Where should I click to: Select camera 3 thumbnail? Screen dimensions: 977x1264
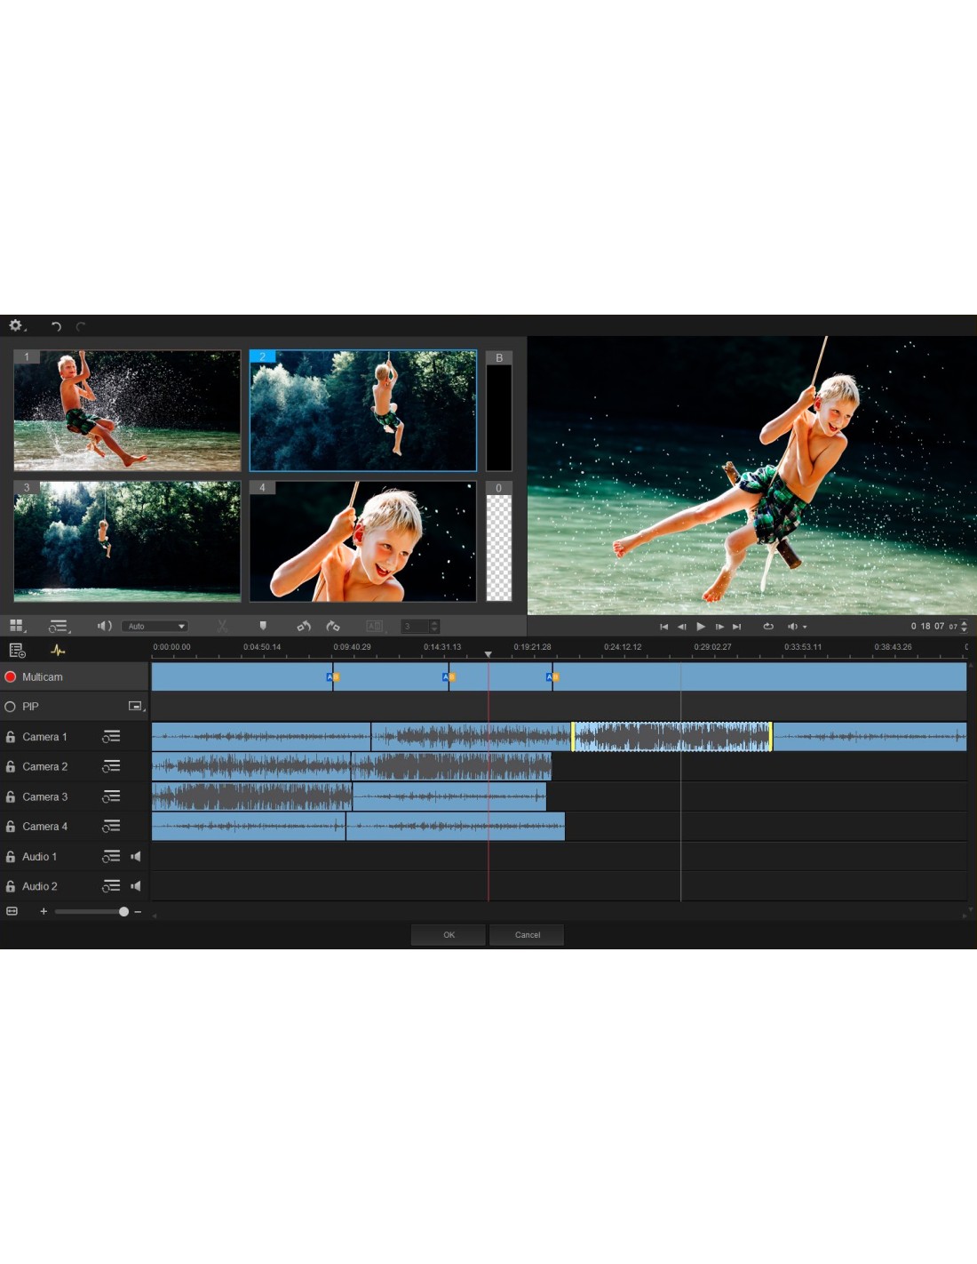[x=127, y=541]
